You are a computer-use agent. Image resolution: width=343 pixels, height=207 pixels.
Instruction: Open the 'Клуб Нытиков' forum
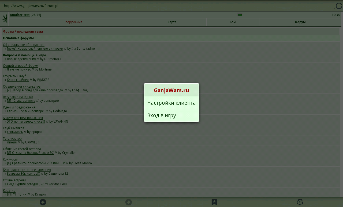[x=14, y=128]
